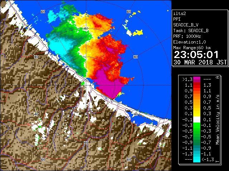Select the 'PPI' scan type text
Viewport: 229px width, 171px height.
(177, 19)
